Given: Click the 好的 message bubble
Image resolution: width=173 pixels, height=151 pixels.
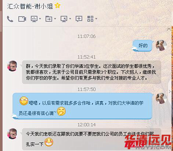Looking at the screenshot, I should [143, 45].
